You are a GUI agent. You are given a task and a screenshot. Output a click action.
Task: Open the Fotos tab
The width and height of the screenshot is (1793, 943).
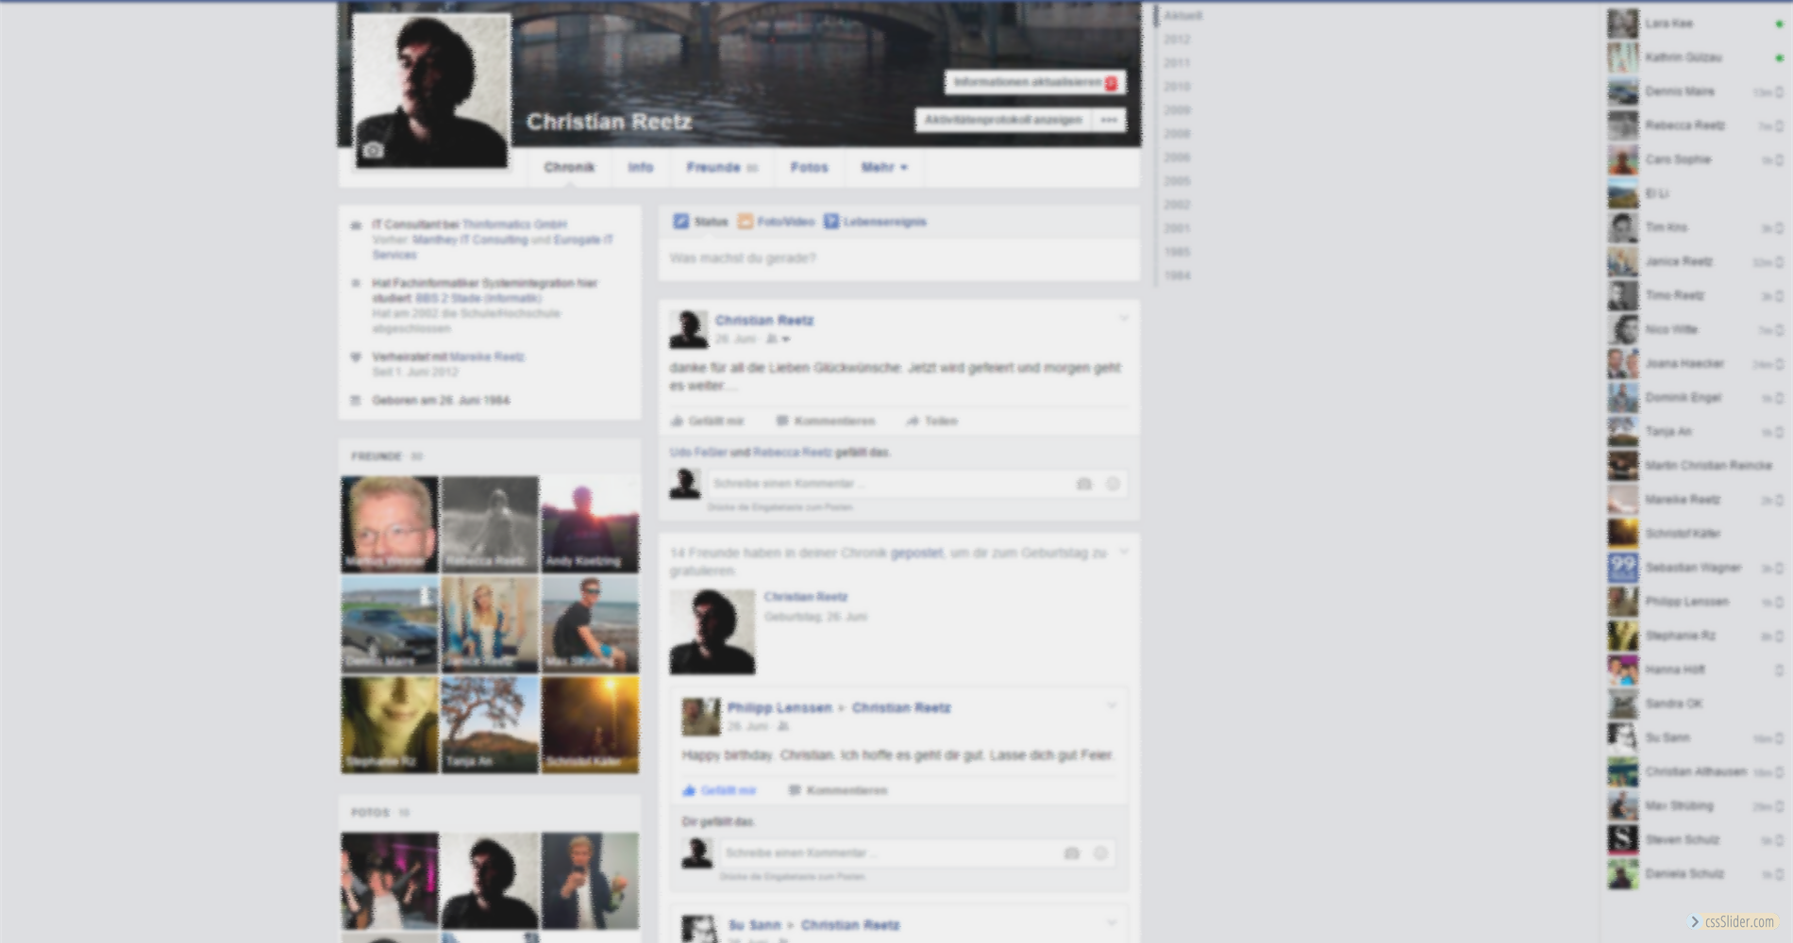pos(809,168)
